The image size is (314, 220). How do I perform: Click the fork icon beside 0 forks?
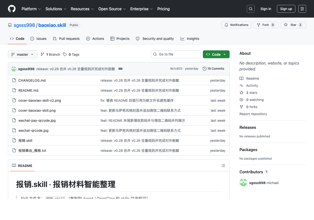coord(241,107)
